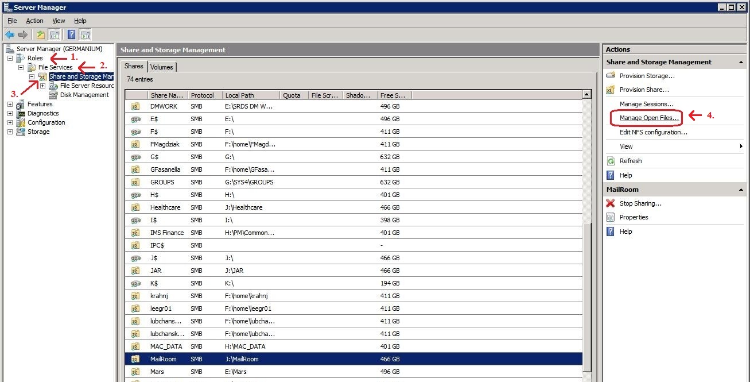Open Manage Open Files link
Image resolution: width=750 pixels, height=382 pixels.
[x=649, y=118]
